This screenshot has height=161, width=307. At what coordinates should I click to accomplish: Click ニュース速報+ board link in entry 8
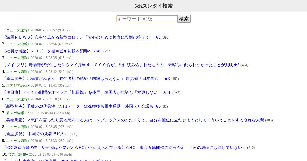coord(18,127)
